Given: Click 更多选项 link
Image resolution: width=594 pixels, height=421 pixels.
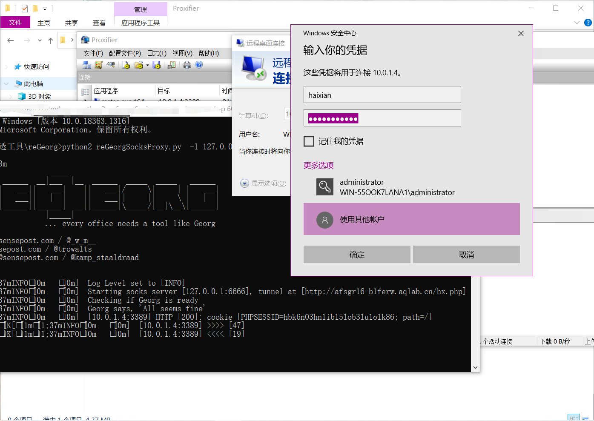Looking at the screenshot, I should pyautogui.click(x=319, y=165).
